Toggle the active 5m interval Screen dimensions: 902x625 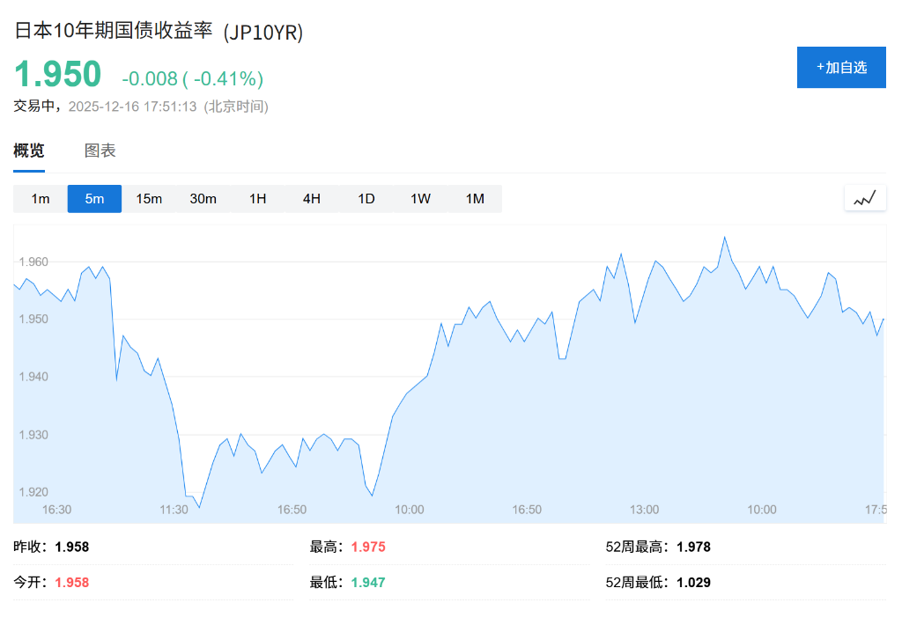94,199
